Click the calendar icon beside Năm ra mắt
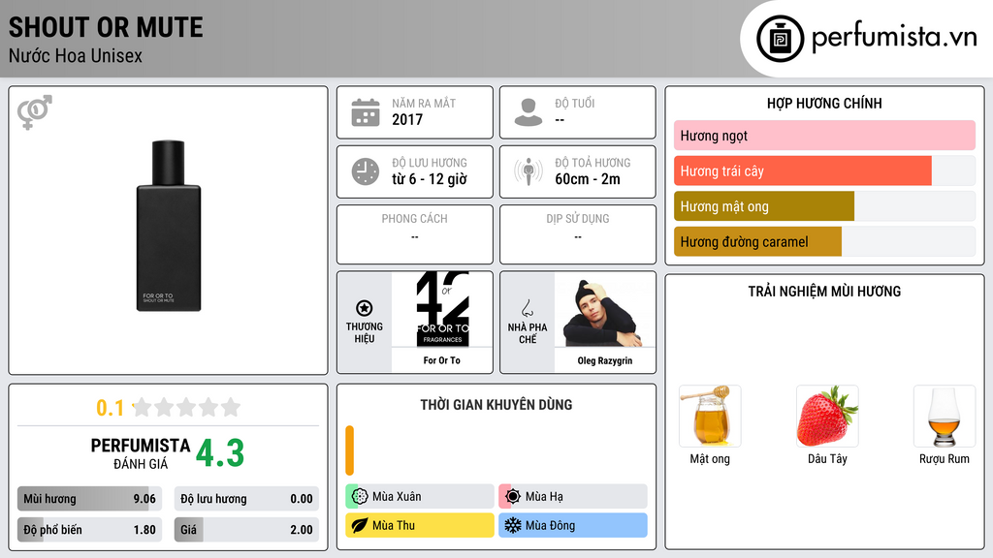Image resolution: width=993 pixels, height=558 pixels. click(366, 112)
